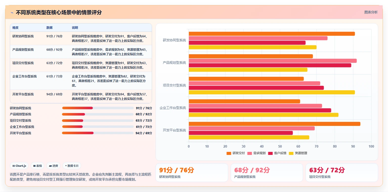Toggle the 研发交付 legend item
Viewport: 388px width, 192px height.
pos(236,153)
